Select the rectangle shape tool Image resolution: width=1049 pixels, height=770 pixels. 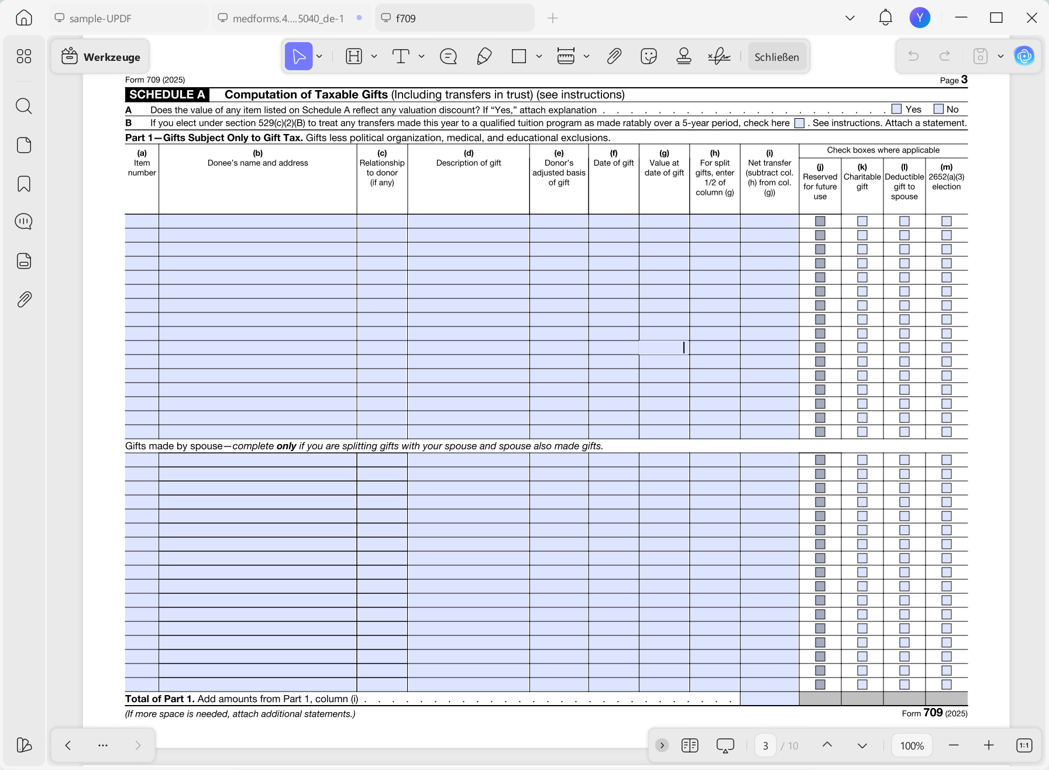point(519,56)
